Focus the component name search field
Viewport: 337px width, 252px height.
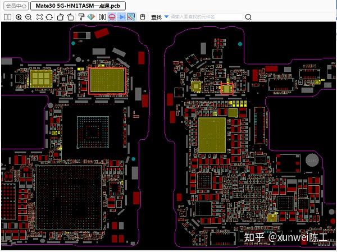point(206,17)
